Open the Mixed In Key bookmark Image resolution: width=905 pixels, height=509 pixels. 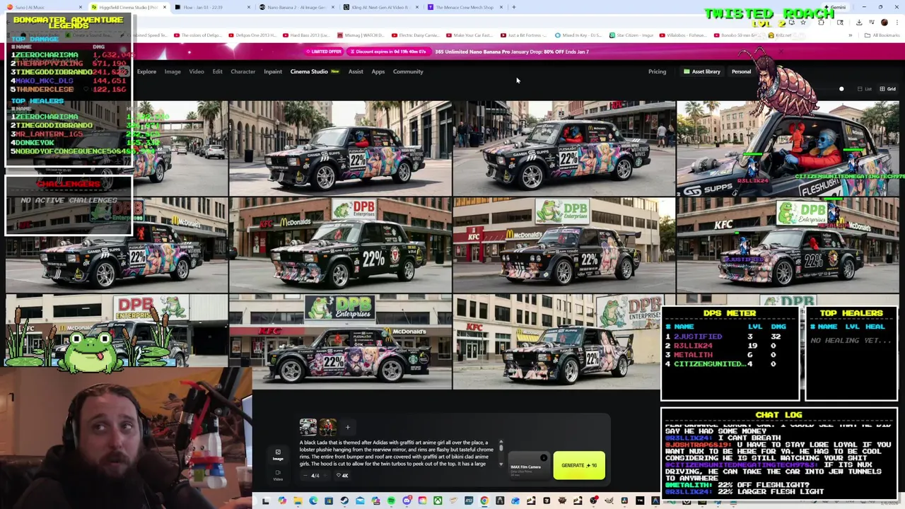(x=579, y=35)
